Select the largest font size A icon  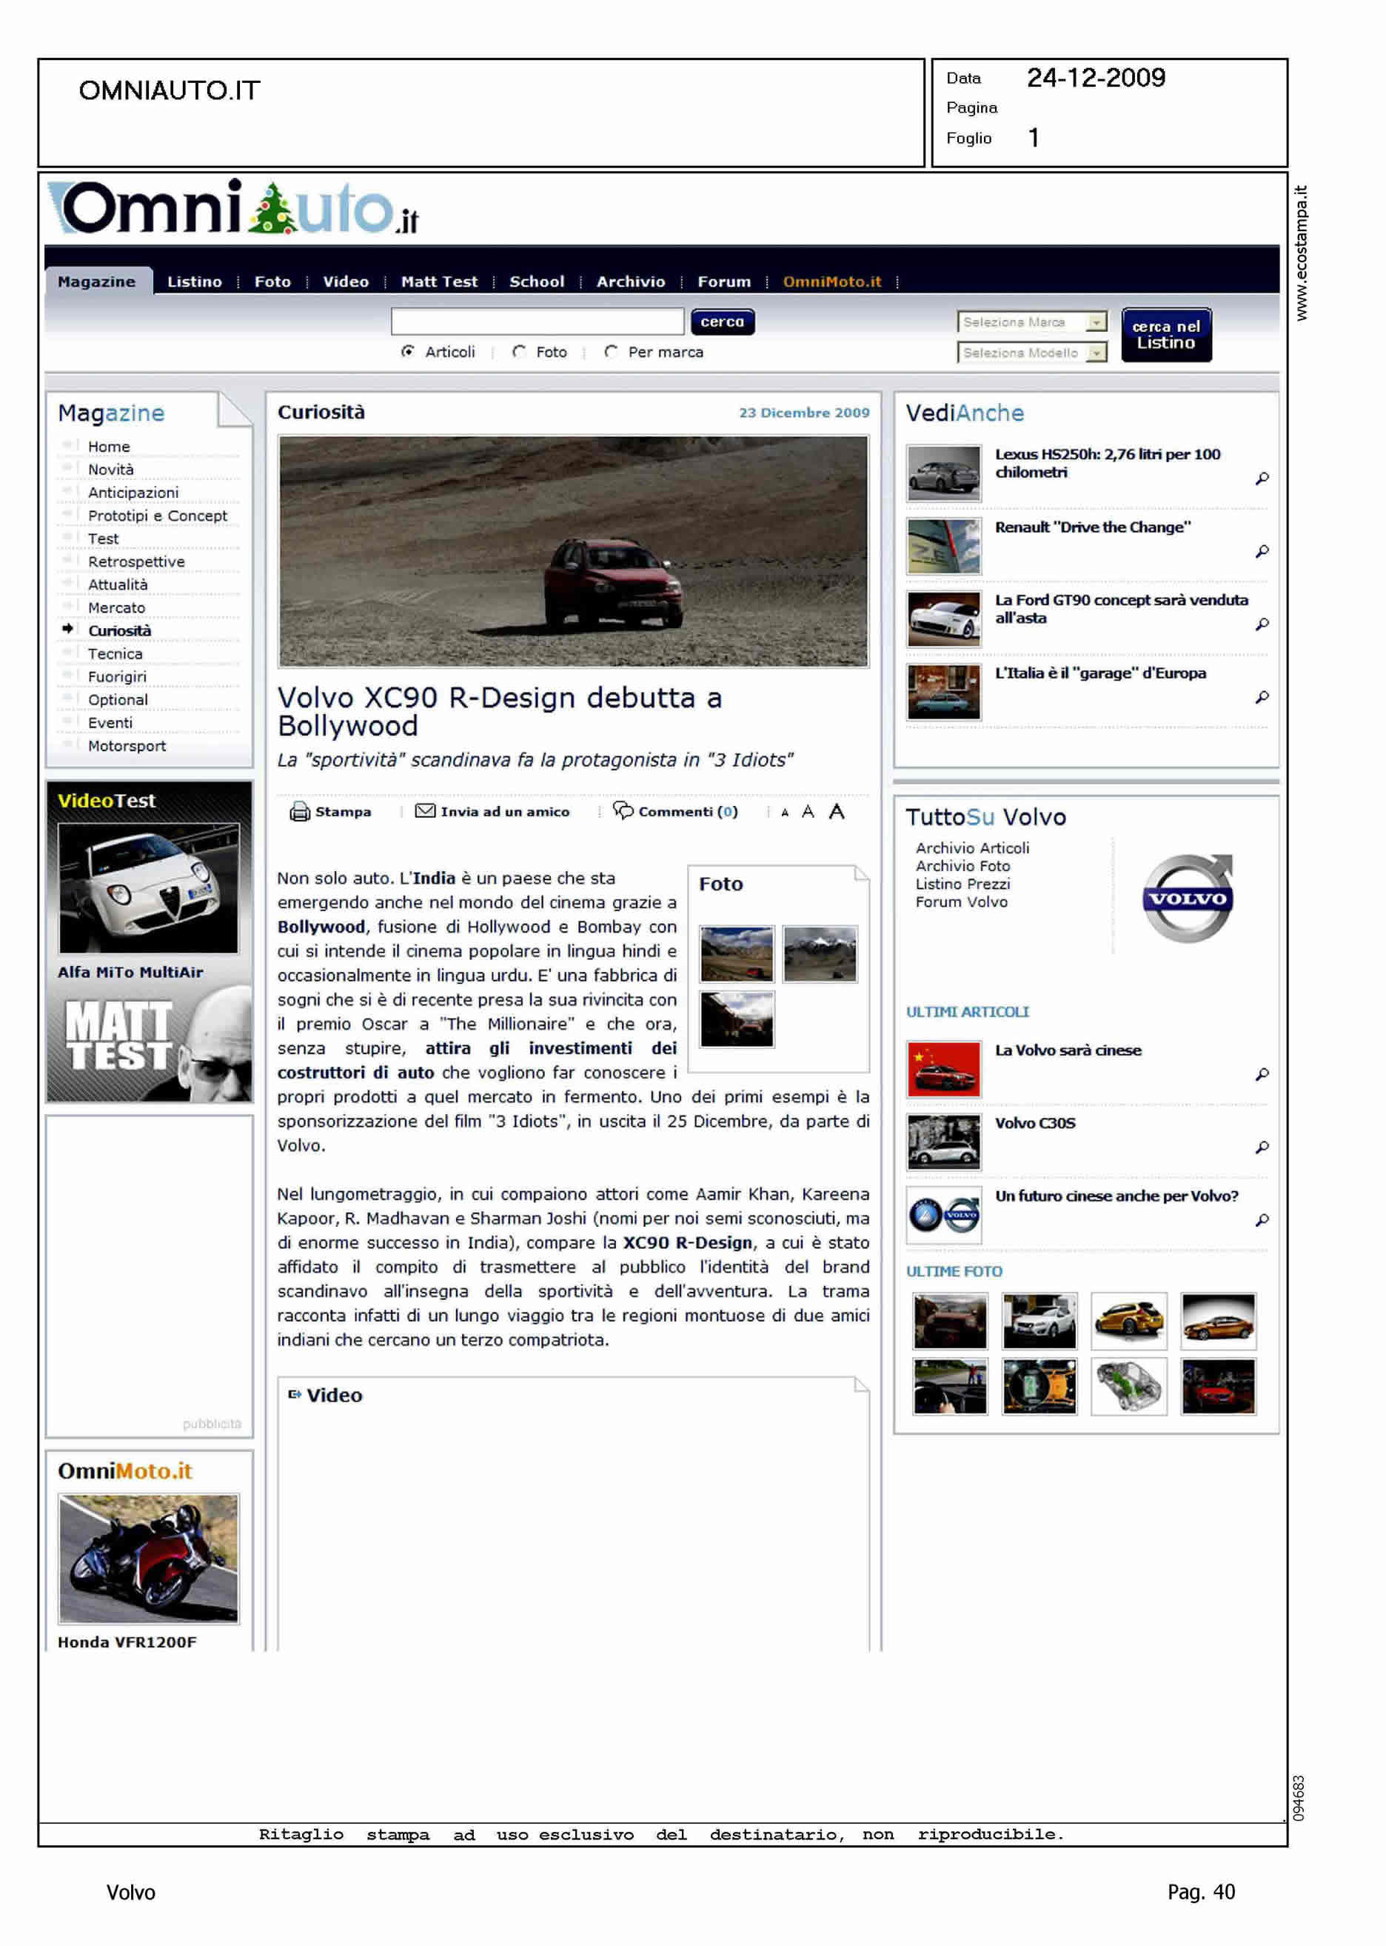point(837,811)
